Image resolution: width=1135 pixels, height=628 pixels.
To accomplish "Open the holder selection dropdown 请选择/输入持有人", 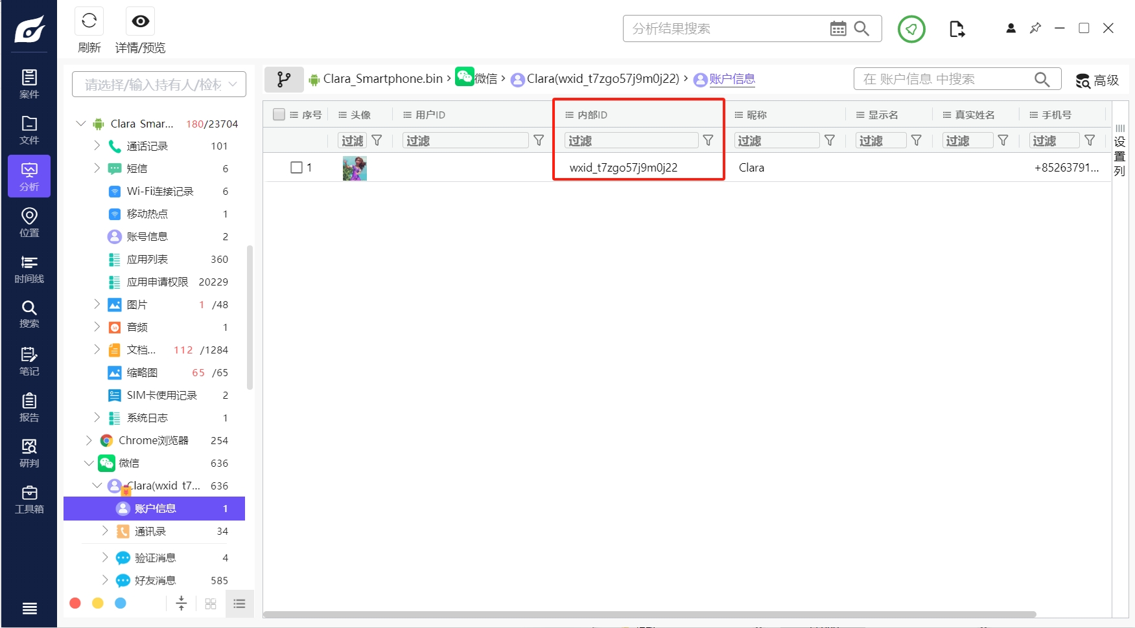I will click(159, 85).
